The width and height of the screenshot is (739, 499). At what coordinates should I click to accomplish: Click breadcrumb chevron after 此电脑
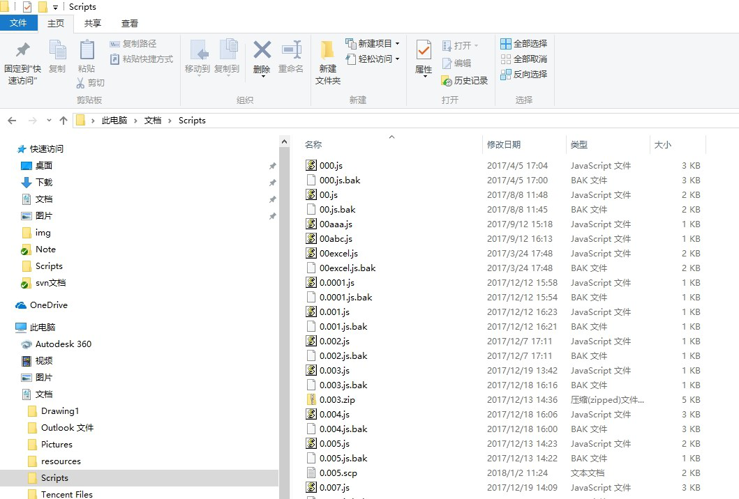(x=135, y=121)
